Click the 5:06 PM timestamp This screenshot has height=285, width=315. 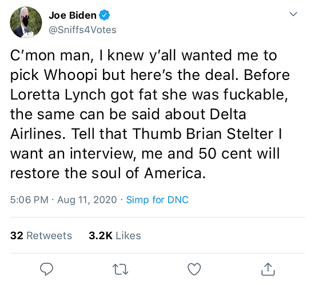pyautogui.click(x=29, y=200)
